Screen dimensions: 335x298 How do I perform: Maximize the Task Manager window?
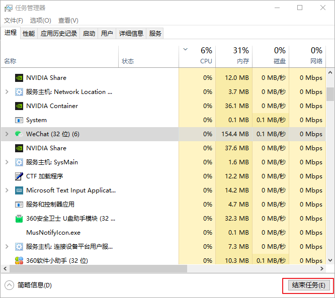(300, 8)
